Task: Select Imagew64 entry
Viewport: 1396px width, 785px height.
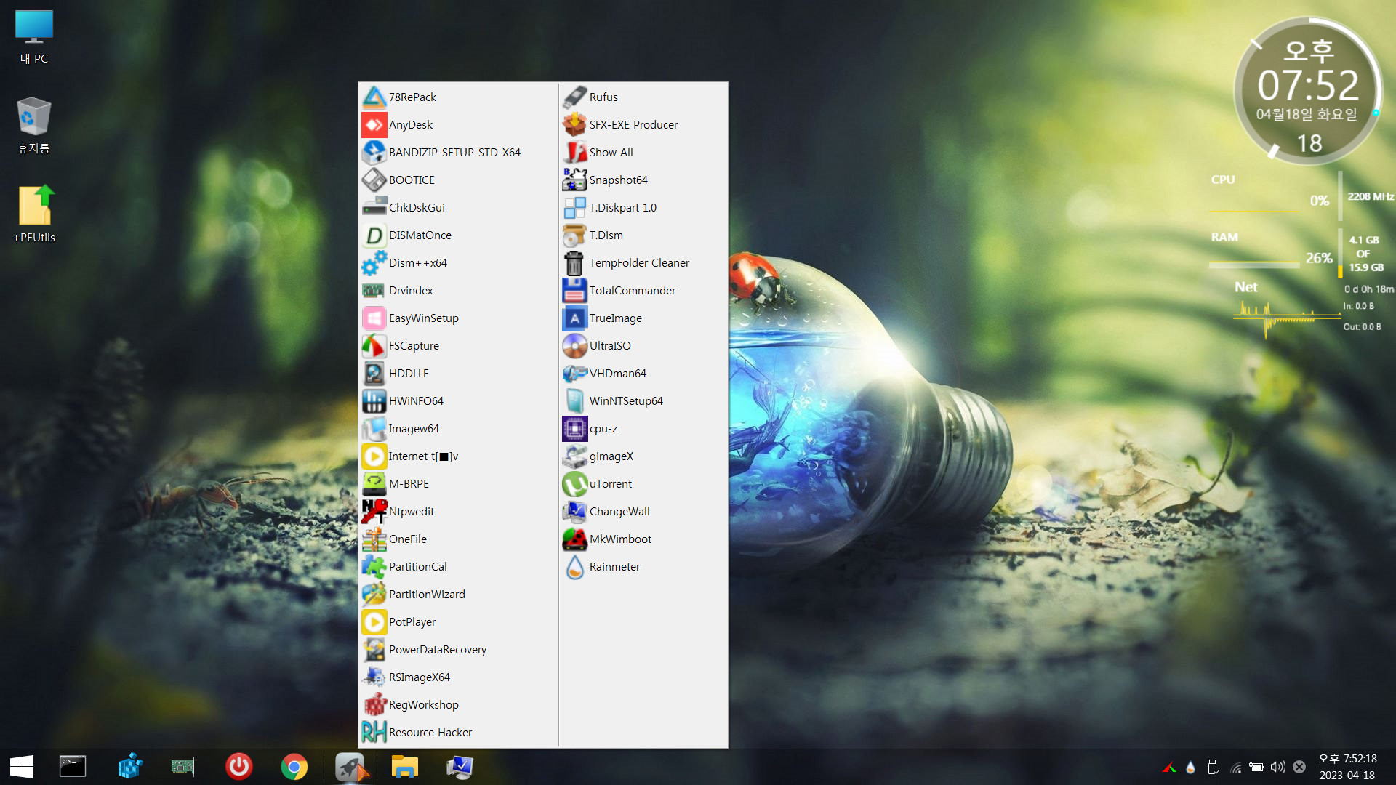Action: coord(458,429)
